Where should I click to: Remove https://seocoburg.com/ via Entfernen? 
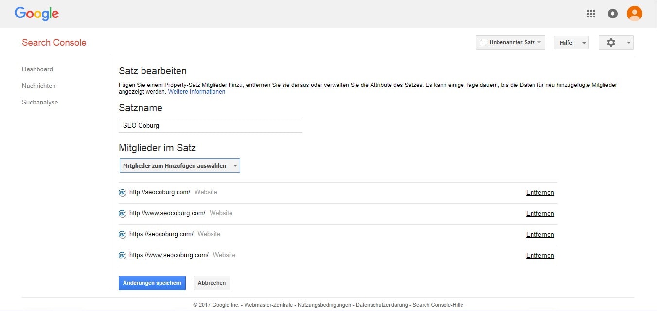click(540, 234)
